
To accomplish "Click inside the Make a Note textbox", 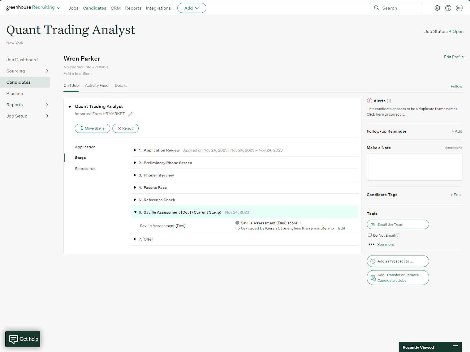I will (x=414, y=167).
